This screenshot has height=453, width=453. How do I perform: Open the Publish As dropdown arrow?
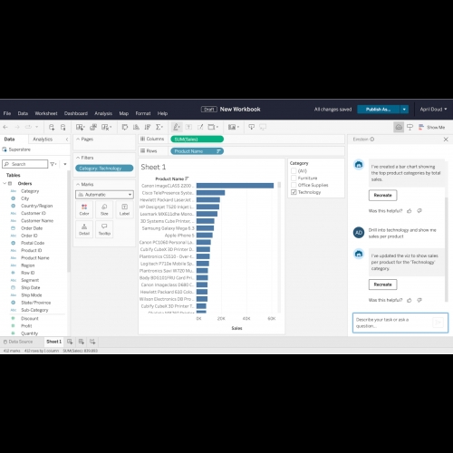pos(404,110)
